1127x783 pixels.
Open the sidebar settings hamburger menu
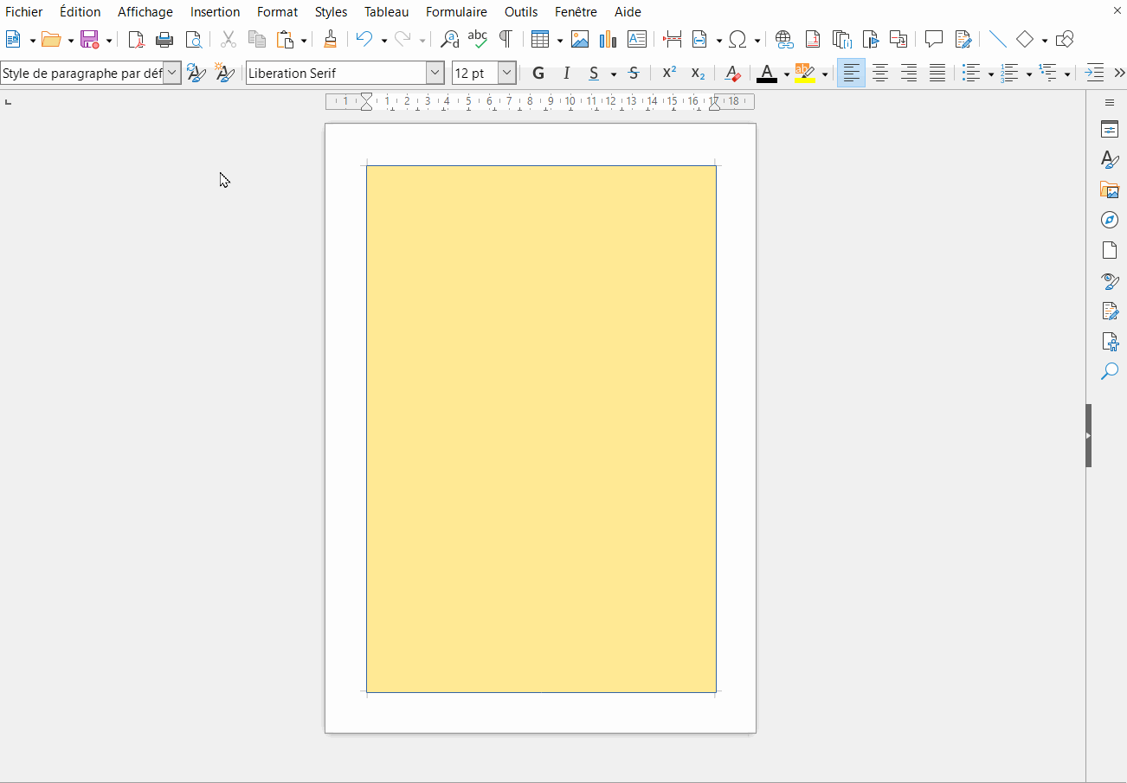point(1110,102)
